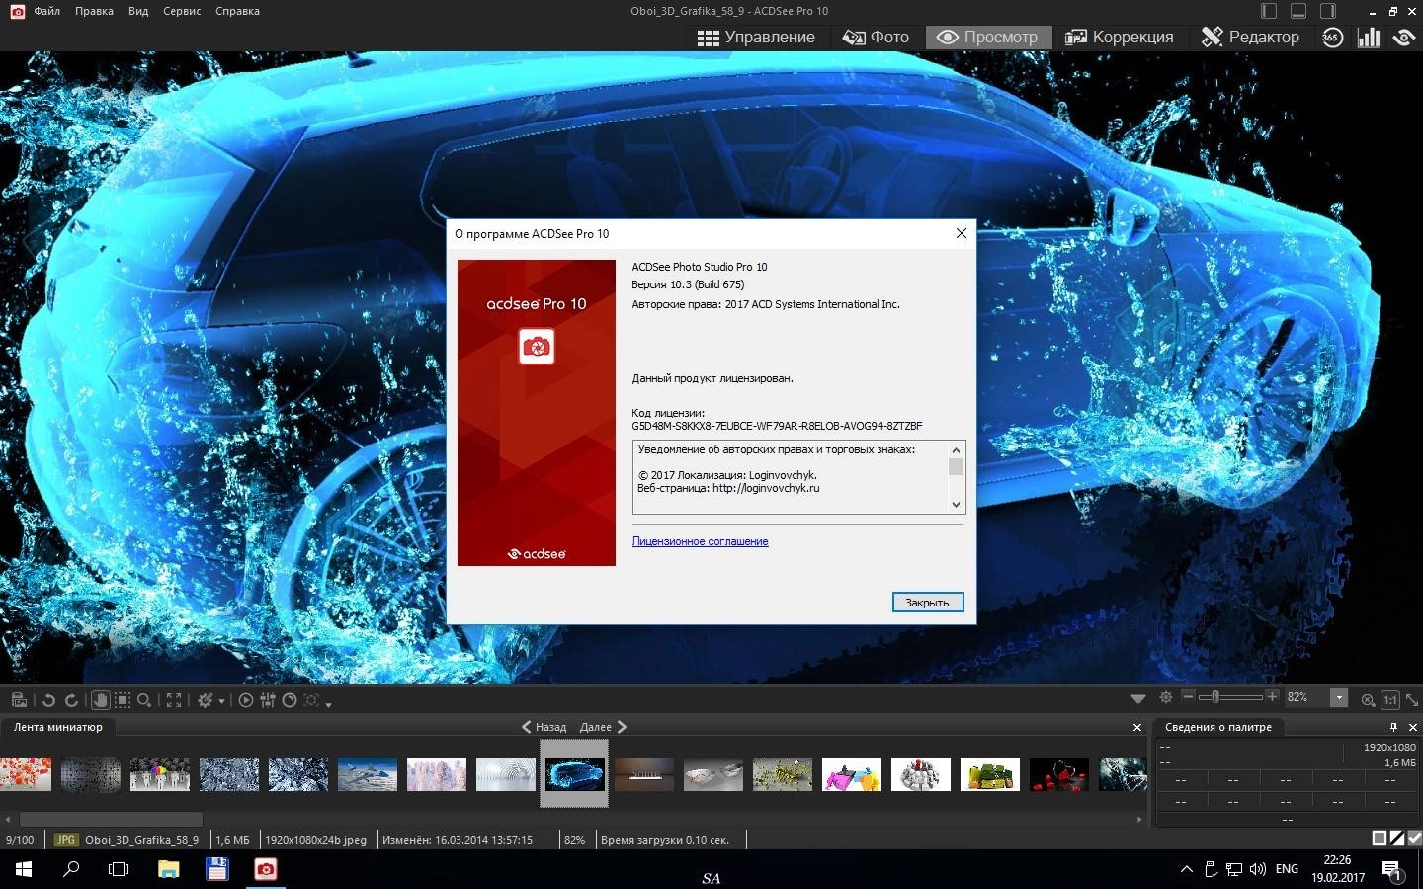Switch to Просмотр mode
The width and height of the screenshot is (1423, 889).
pyautogui.click(x=987, y=38)
